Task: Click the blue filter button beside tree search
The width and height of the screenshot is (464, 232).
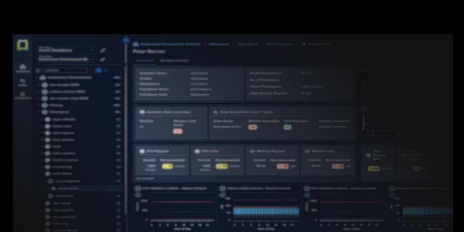Action: point(98,70)
